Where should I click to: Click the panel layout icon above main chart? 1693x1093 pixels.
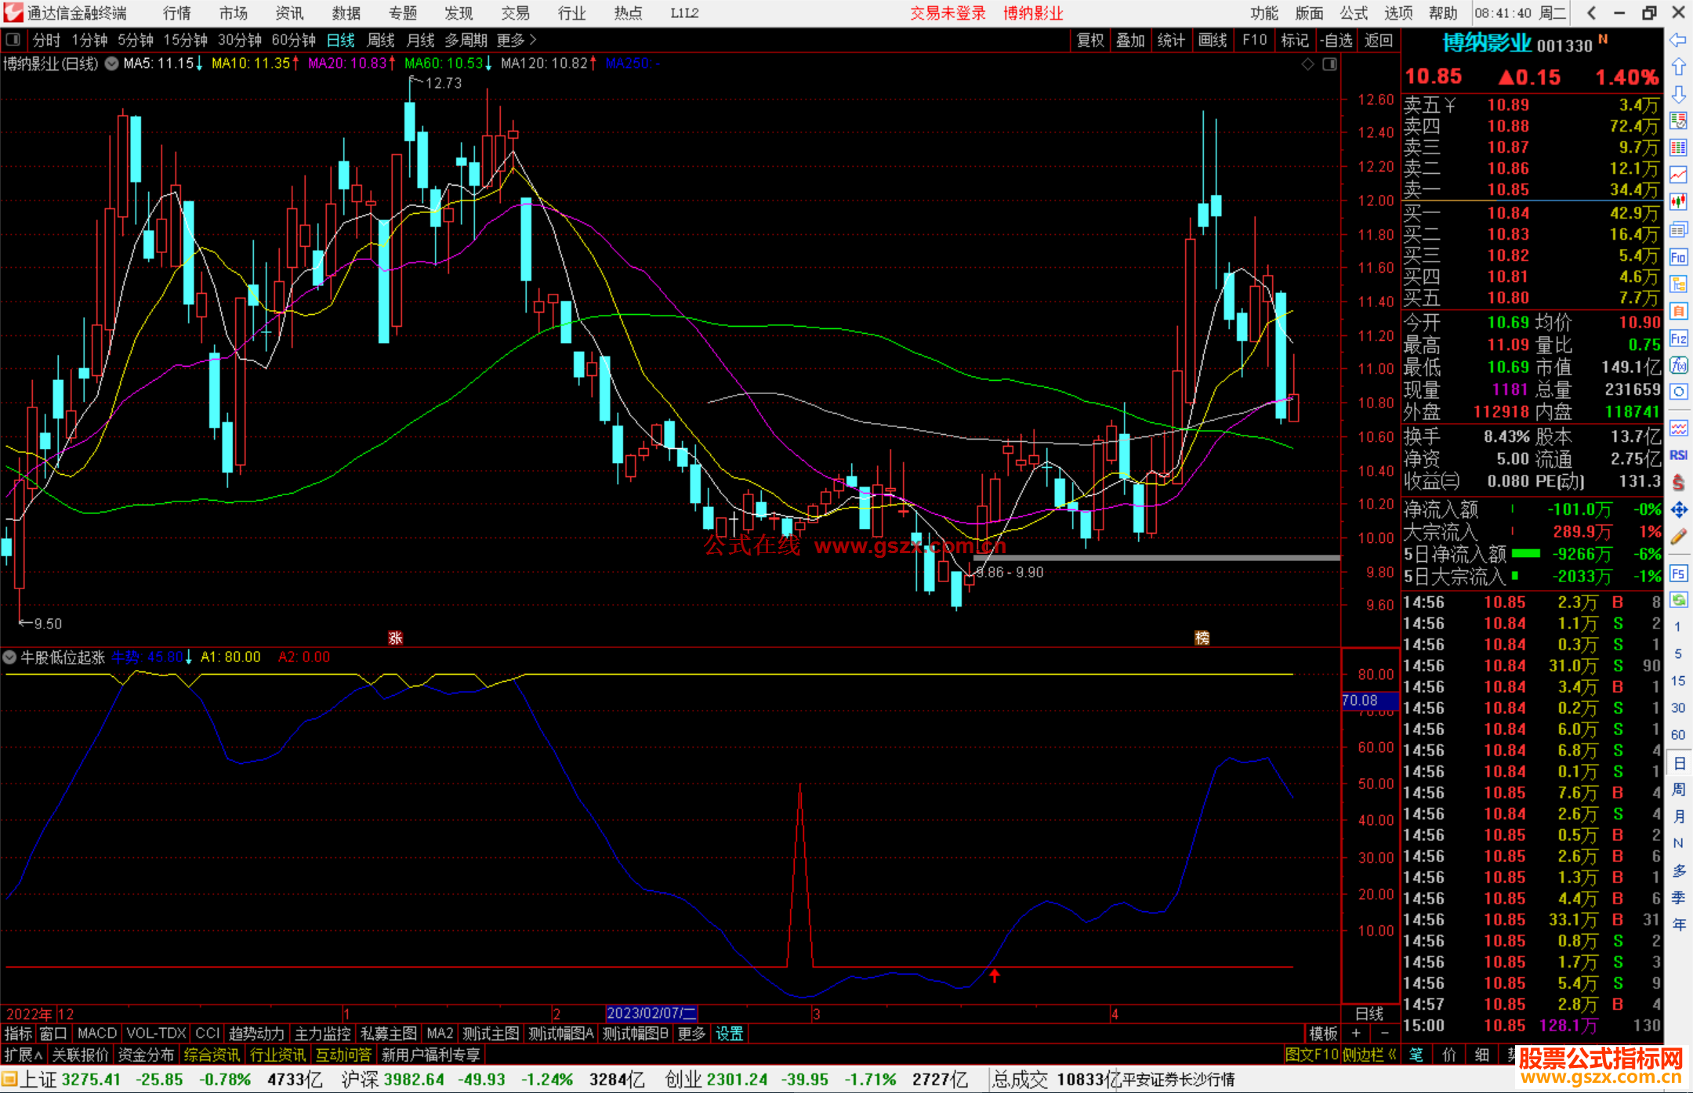click(1329, 64)
